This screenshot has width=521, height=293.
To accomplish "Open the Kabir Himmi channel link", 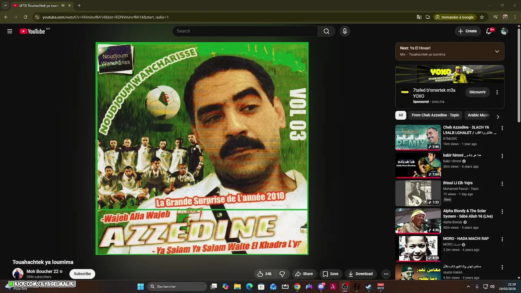I will pos(452,161).
